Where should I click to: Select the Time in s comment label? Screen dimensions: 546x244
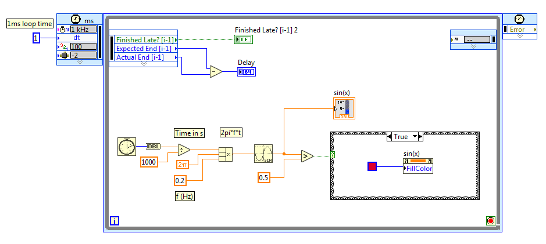pyautogui.click(x=190, y=133)
